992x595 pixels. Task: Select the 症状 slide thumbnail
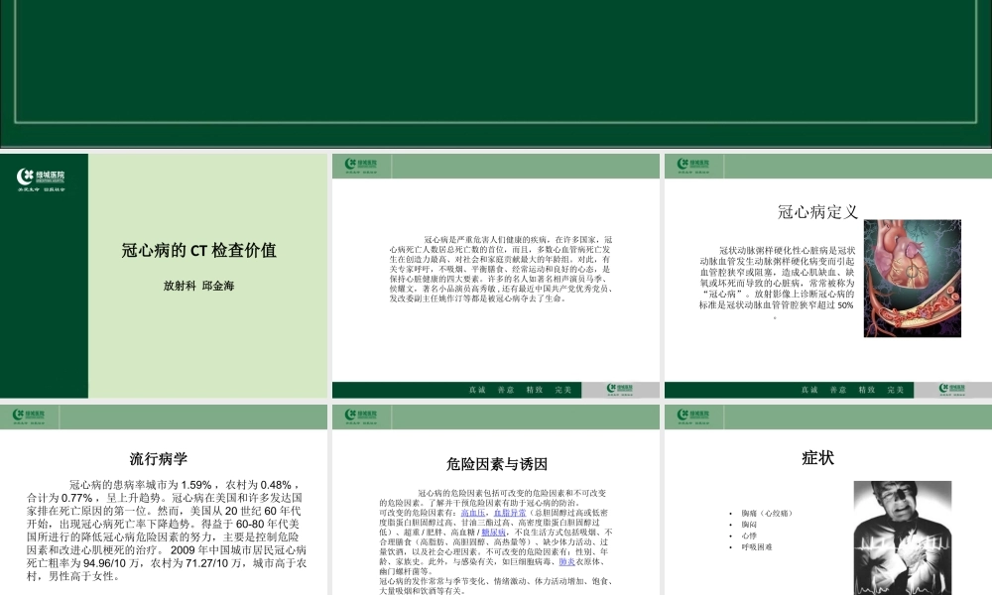826,501
